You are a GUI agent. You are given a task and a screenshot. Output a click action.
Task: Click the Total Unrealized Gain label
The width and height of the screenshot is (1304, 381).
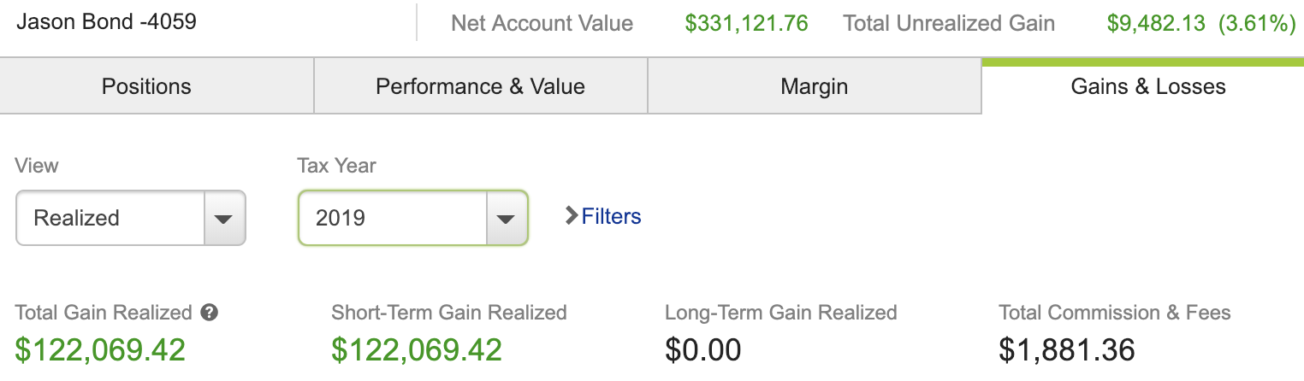coord(949,23)
